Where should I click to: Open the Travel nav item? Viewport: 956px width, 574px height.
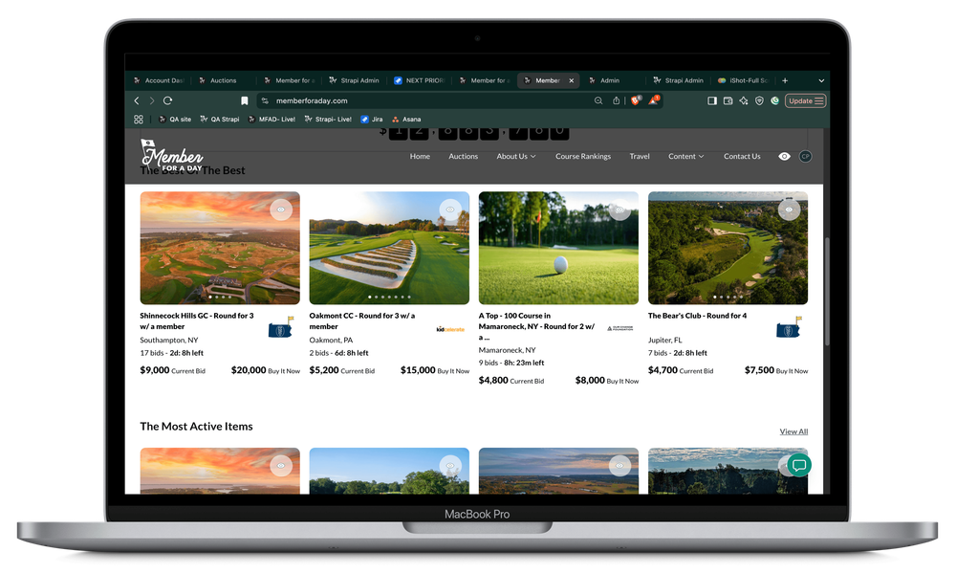(x=640, y=157)
